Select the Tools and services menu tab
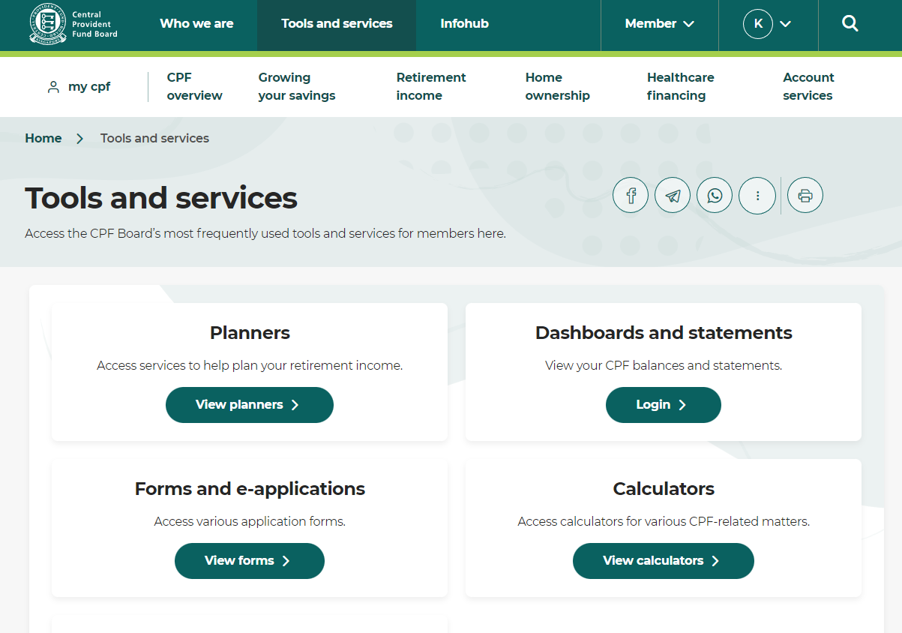Screen dimensions: 902x633 point(337,24)
